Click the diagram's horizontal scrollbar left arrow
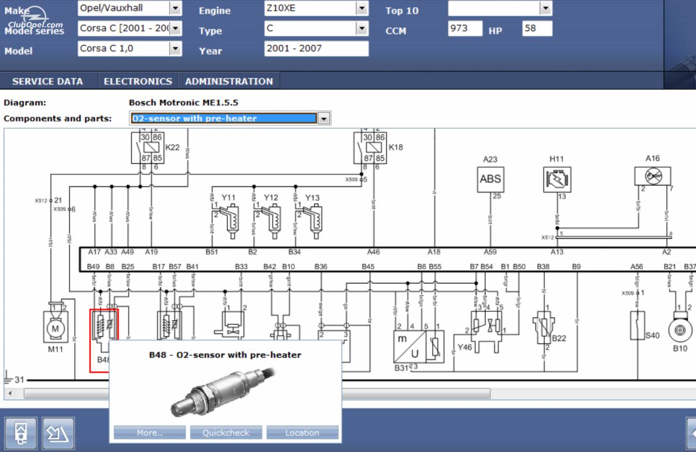Viewport: 696px width, 452px height. (x=9, y=393)
